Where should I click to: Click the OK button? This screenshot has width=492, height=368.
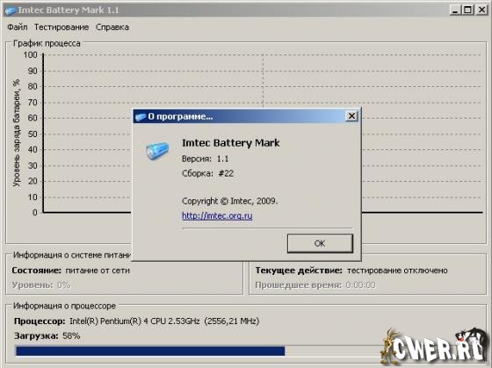click(320, 243)
